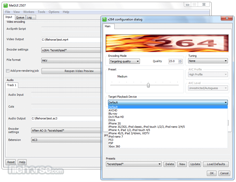The width and height of the screenshot is (236, 182).
Task: Open the Options menu
Action: click(54, 12)
